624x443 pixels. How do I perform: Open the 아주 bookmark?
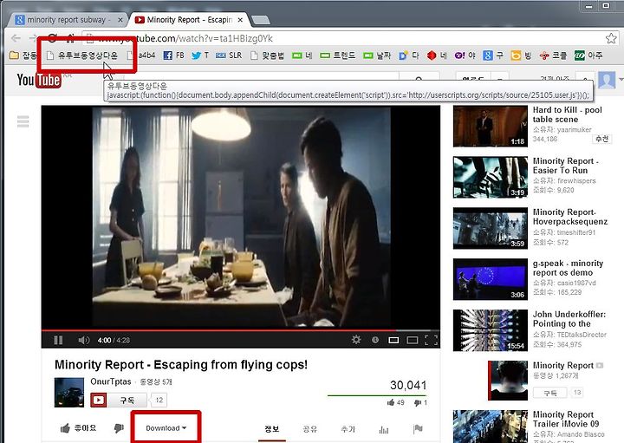coord(588,55)
